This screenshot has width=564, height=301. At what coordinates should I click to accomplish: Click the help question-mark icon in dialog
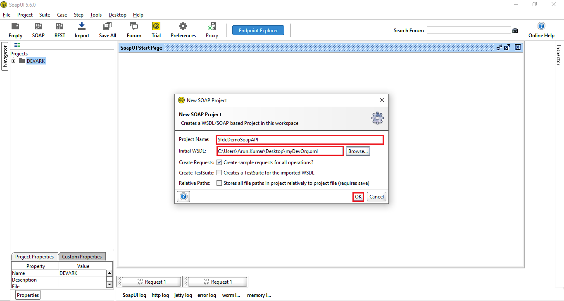184,197
